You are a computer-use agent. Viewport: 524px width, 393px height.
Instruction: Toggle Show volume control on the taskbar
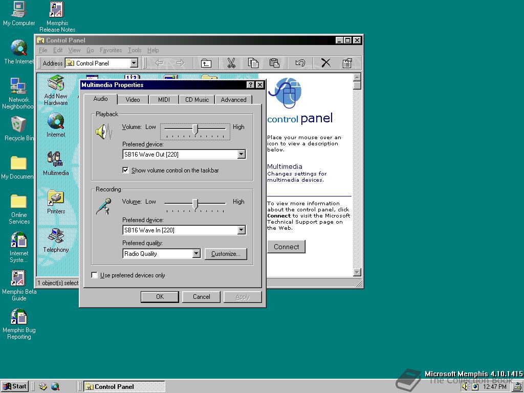pyautogui.click(x=125, y=170)
